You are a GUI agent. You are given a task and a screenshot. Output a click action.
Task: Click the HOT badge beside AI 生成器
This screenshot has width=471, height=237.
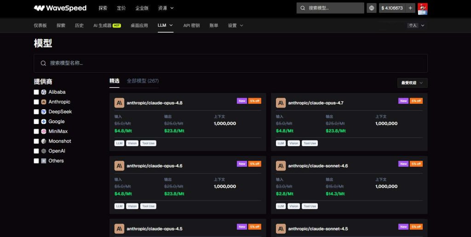[117, 26]
